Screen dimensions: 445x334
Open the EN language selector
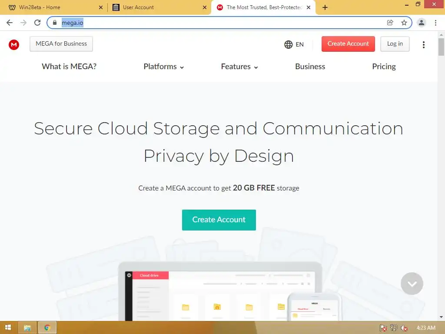coord(294,45)
